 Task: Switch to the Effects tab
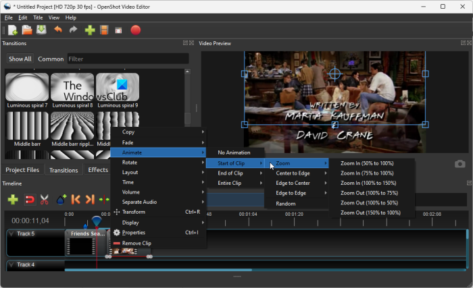98,170
